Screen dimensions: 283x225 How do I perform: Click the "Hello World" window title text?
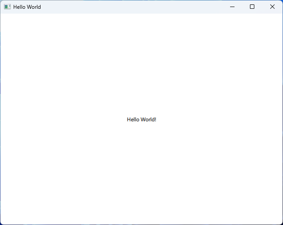[27, 7]
